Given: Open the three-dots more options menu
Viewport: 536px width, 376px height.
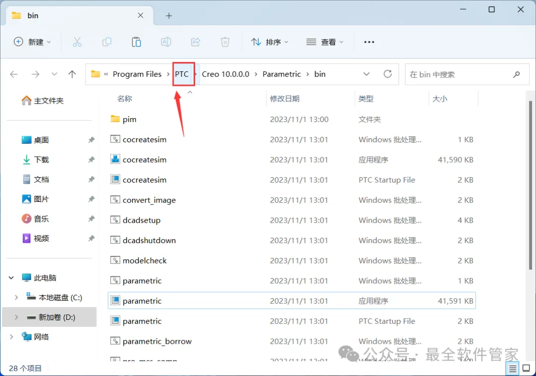Looking at the screenshot, I should click(x=369, y=42).
